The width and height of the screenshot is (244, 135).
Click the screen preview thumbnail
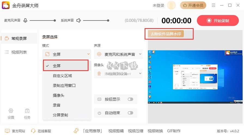point(195,77)
